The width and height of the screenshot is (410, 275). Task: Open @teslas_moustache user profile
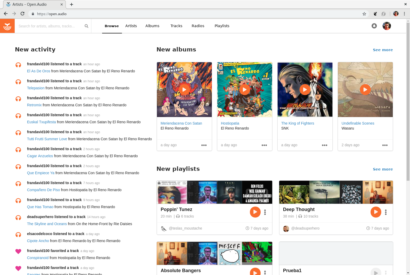coord(185,228)
